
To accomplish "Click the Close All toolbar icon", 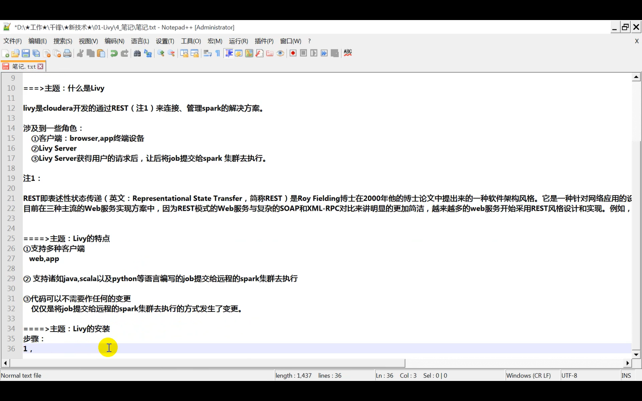I will point(57,53).
